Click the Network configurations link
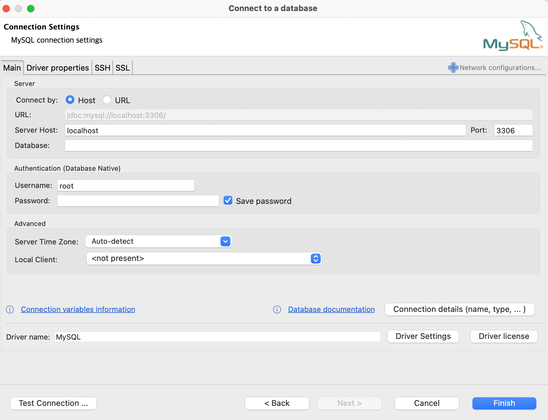Screen dimensions: 548x420 [x=500, y=68]
